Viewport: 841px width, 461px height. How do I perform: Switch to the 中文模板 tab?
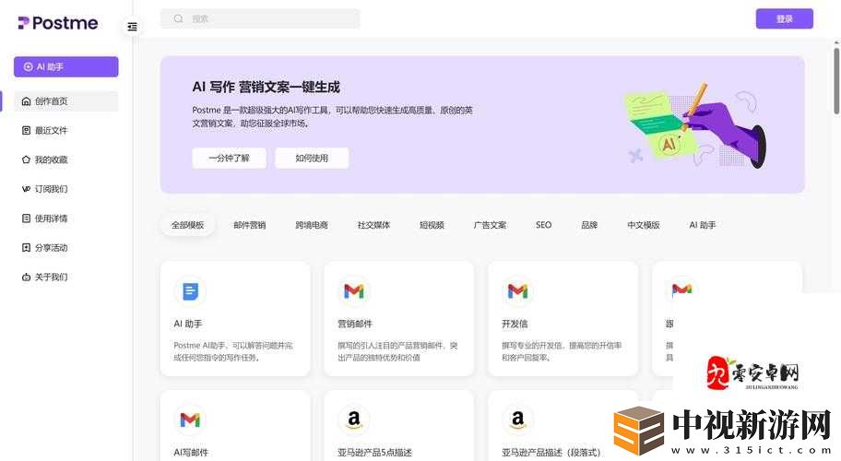tap(644, 225)
